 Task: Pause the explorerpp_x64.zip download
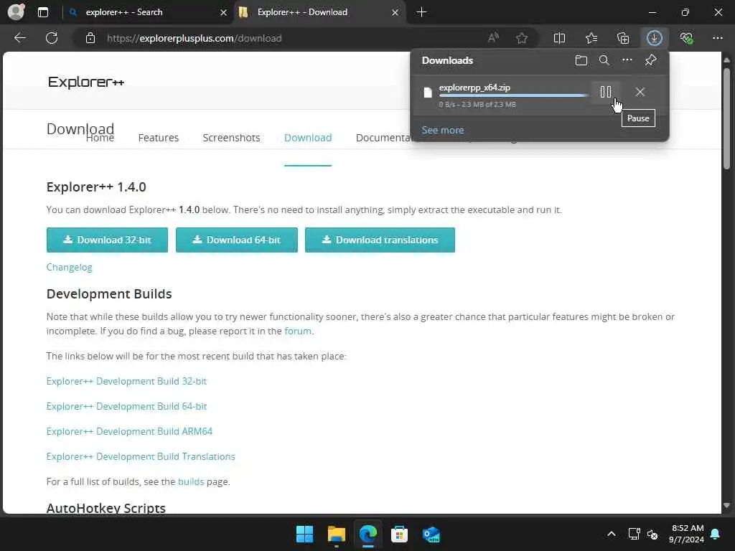tap(606, 92)
